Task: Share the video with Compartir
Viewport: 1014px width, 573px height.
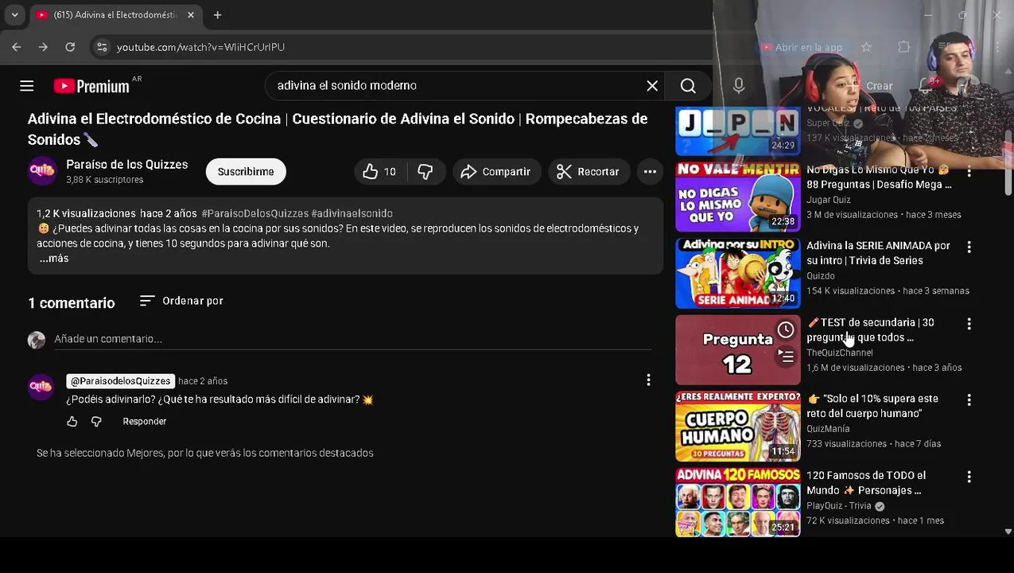Action: (496, 172)
